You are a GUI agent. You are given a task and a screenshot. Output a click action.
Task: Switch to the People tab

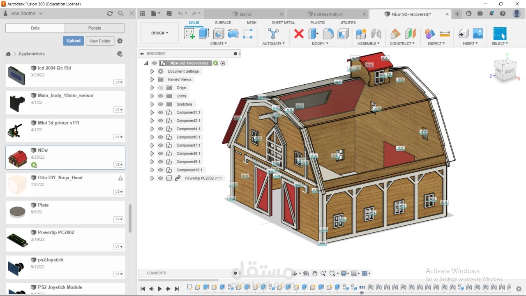pos(95,28)
